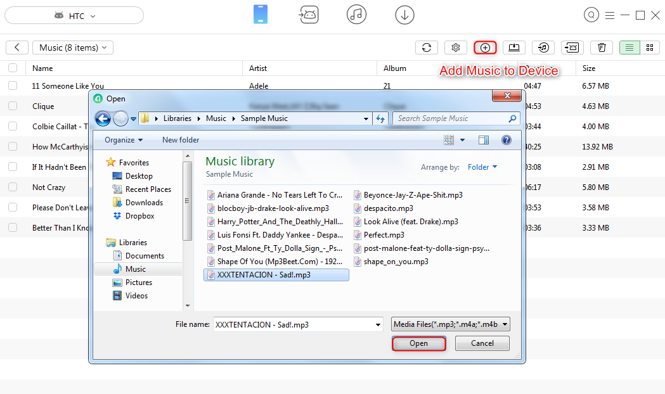Screen dimensions: 665x394
Task: Click the forward arrow in Open dialog
Action: coord(121,118)
